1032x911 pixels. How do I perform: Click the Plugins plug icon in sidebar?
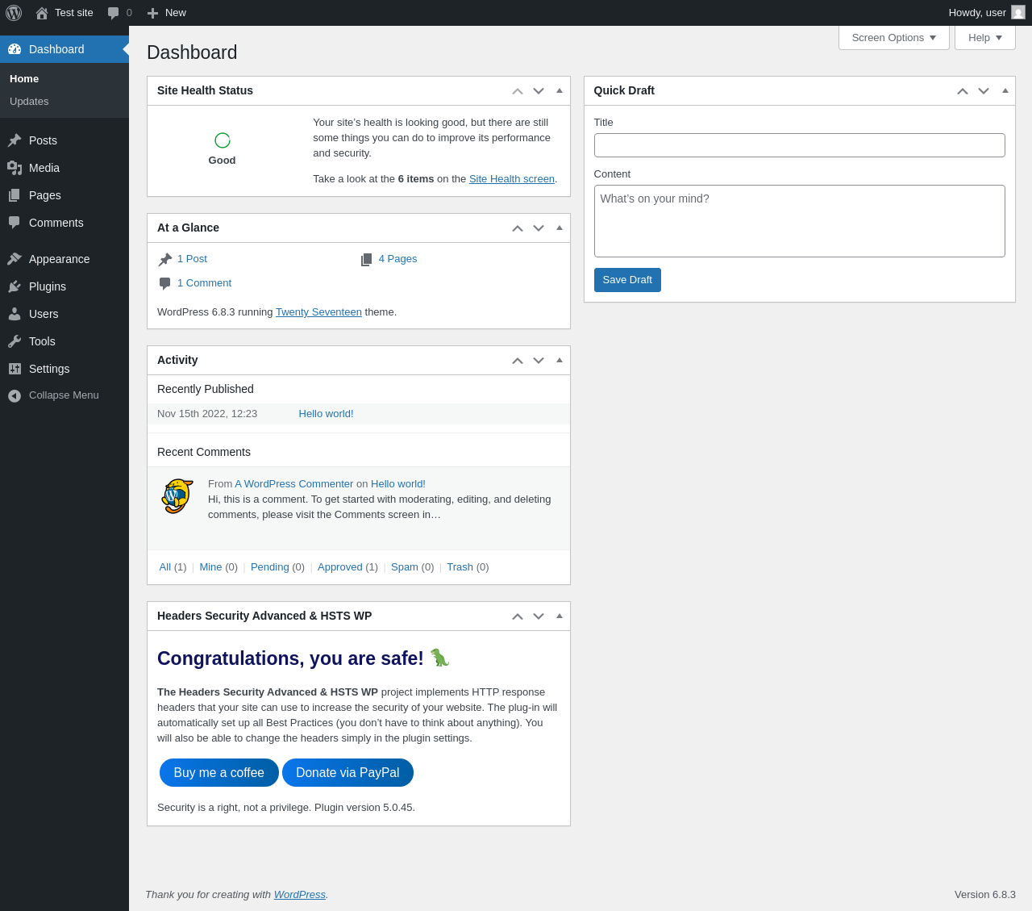tap(15, 286)
